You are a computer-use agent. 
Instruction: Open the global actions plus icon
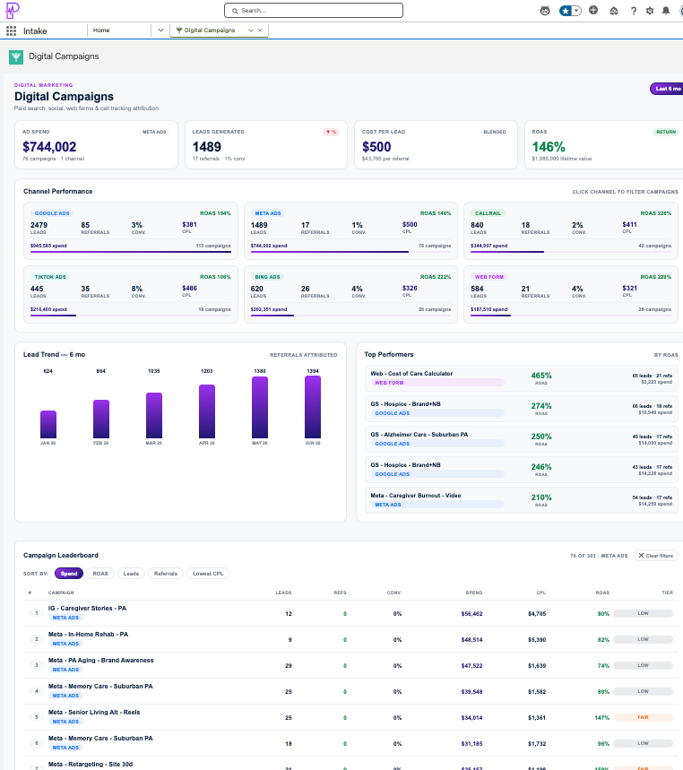click(x=593, y=11)
